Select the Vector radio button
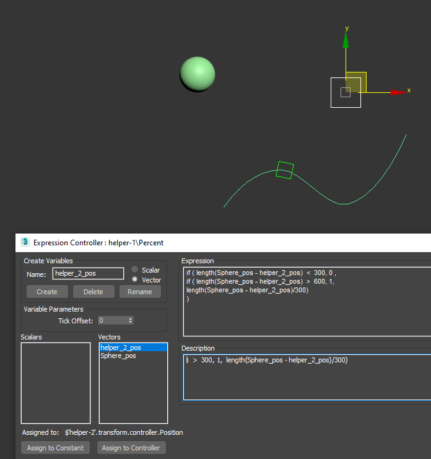Image resolution: width=431 pixels, height=459 pixels. click(x=134, y=279)
